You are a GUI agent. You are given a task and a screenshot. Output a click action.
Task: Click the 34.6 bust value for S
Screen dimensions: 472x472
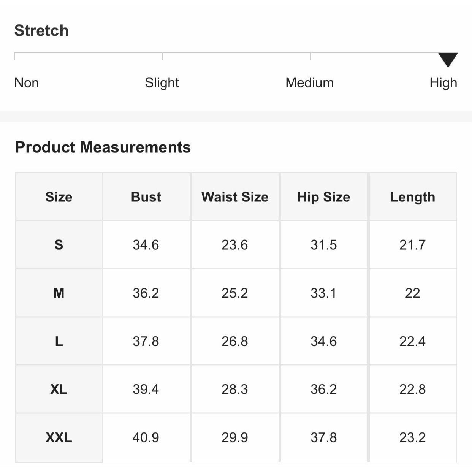[x=146, y=245]
